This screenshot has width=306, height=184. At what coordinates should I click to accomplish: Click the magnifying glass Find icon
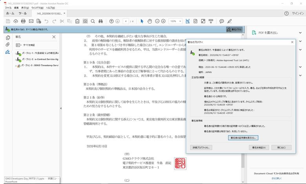tap(93, 21)
